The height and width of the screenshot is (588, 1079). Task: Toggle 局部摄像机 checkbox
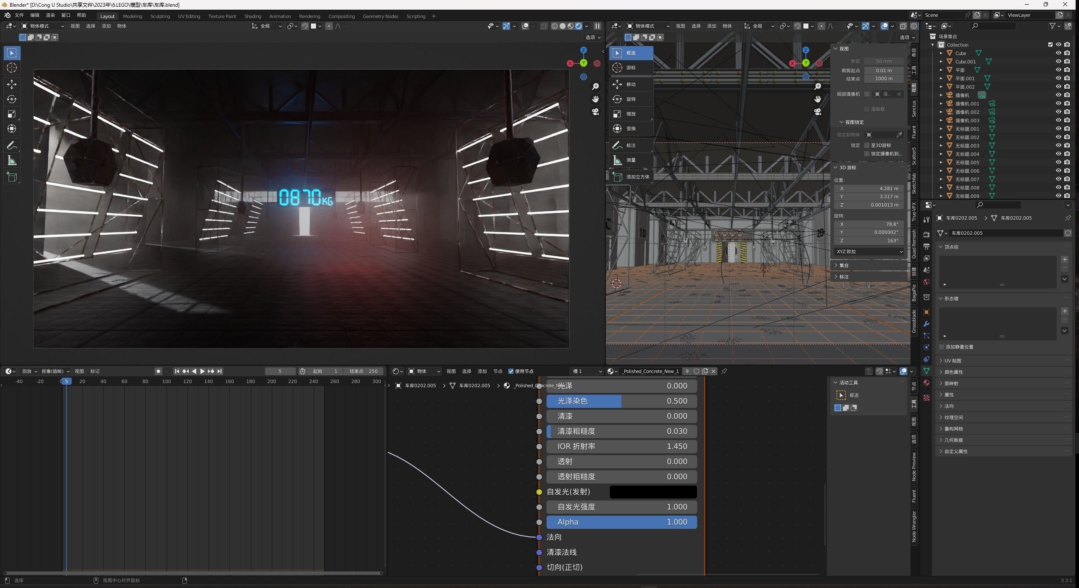click(866, 94)
